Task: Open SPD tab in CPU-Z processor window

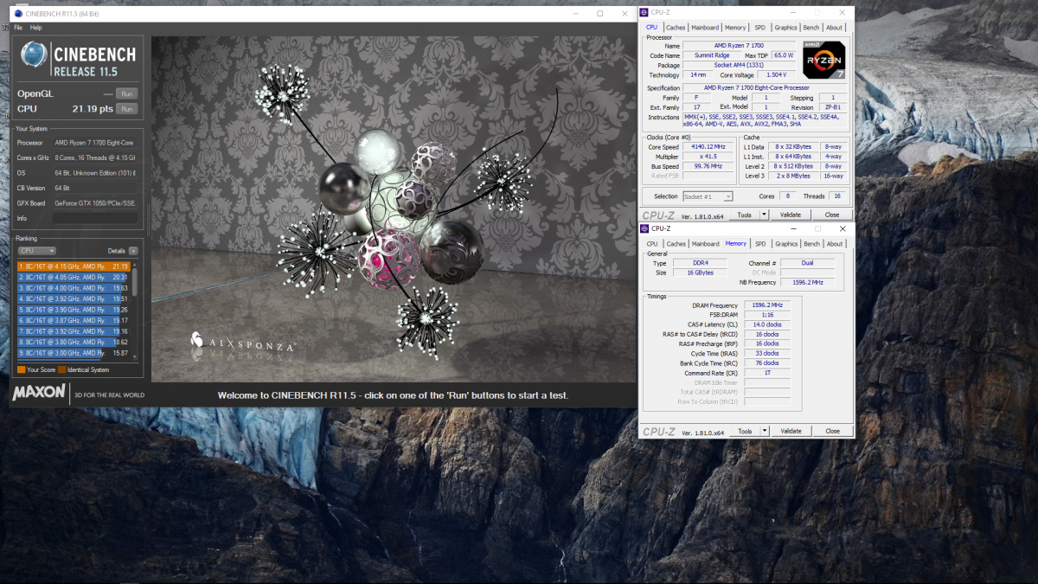Action: tap(759, 28)
